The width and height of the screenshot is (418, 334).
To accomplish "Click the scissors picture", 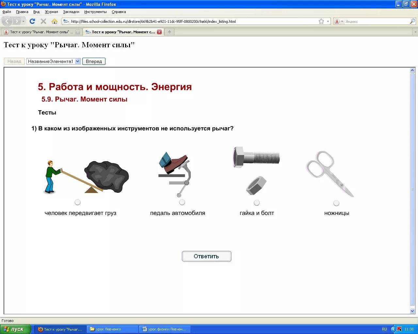I will coord(330,174).
